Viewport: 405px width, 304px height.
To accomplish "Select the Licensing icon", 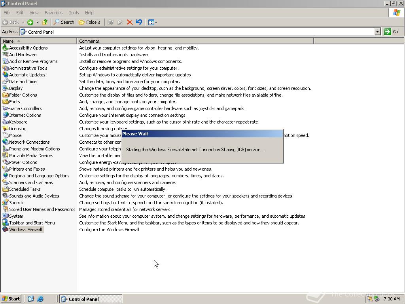I will pyautogui.click(x=5, y=129).
